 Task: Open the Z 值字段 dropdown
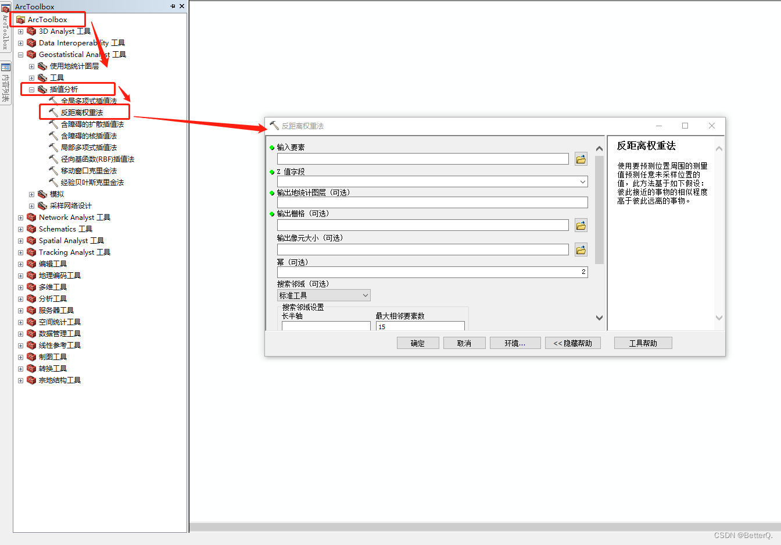[583, 182]
